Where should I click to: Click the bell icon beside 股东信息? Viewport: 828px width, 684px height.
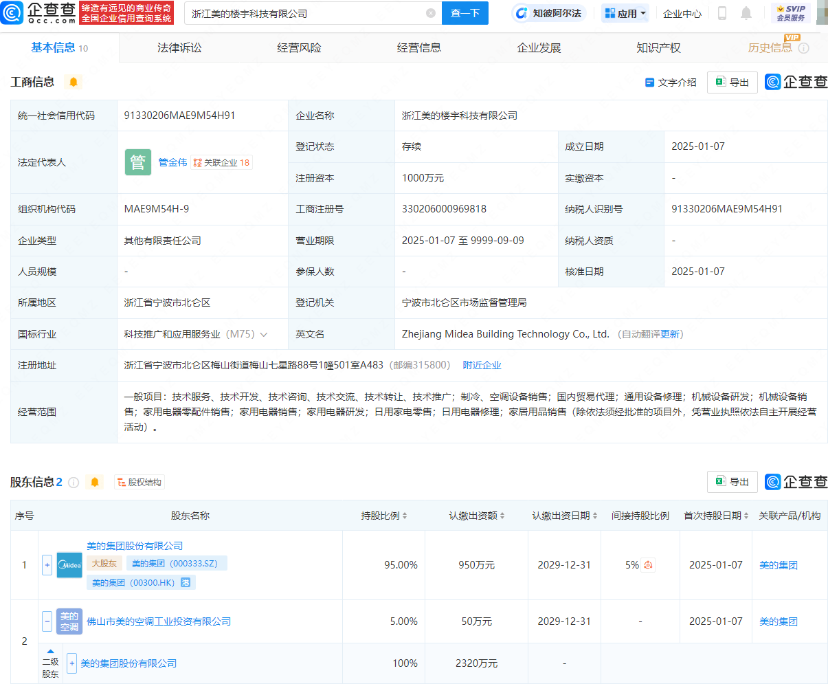pos(95,482)
